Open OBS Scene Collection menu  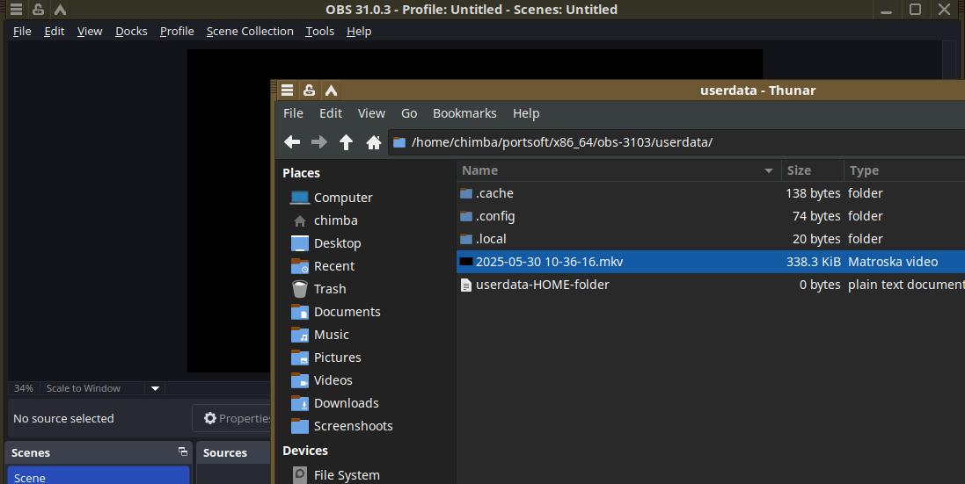pyautogui.click(x=250, y=31)
